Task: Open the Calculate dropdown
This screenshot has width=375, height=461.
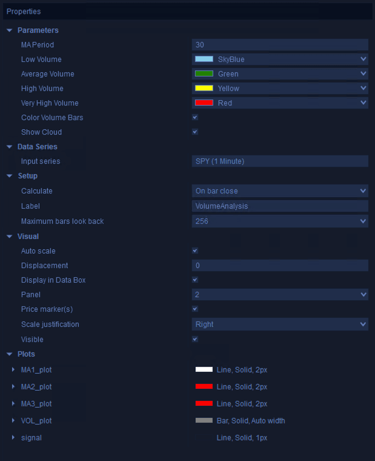Action: 363,191
